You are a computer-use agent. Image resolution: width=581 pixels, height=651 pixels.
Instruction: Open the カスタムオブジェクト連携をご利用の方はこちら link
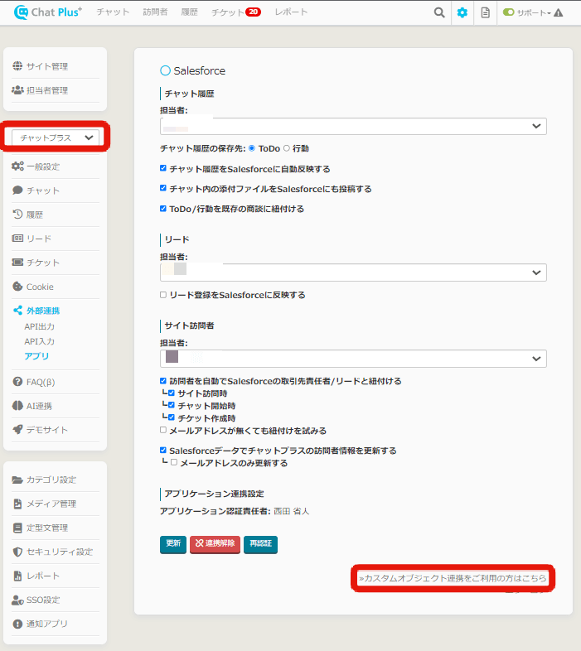pos(453,578)
